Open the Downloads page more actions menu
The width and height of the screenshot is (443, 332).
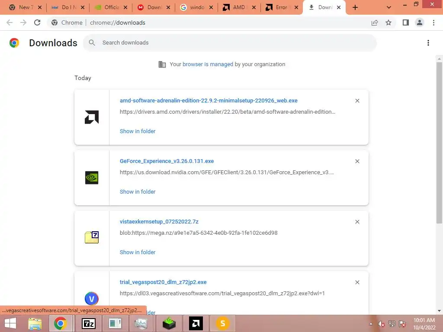point(428,43)
